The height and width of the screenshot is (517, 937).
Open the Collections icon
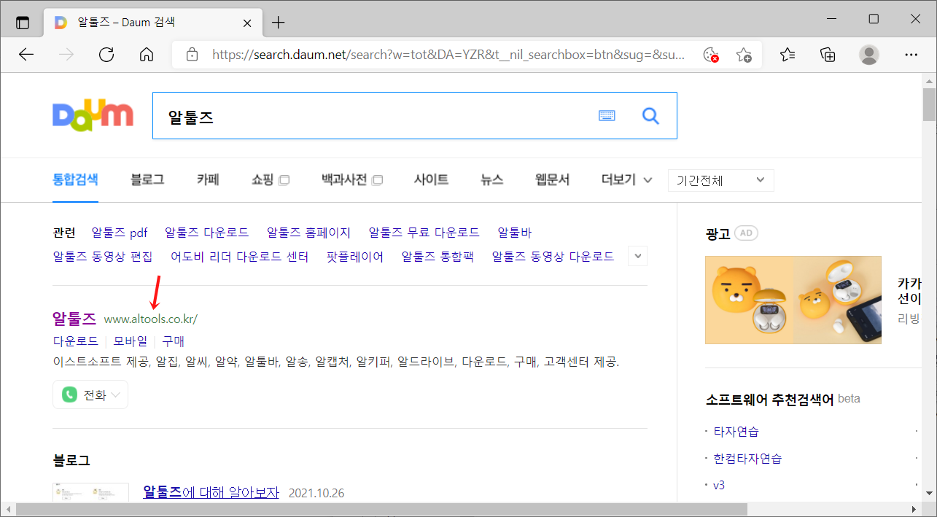tap(828, 55)
